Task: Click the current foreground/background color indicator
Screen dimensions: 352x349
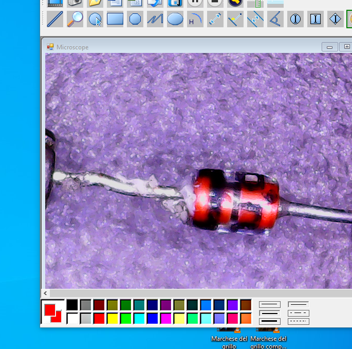Action: pyautogui.click(x=53, y=312)
